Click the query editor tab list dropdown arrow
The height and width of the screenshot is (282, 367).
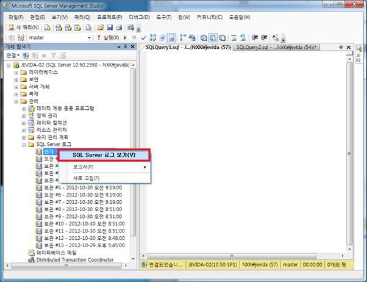341,48
